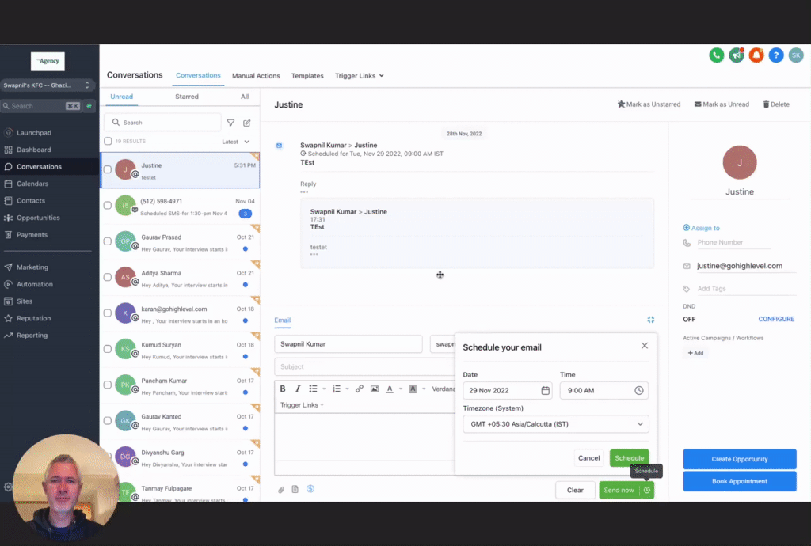
Task: Click the Italic formatting icon
Action: pyautogui.click(x=298, y=389)
